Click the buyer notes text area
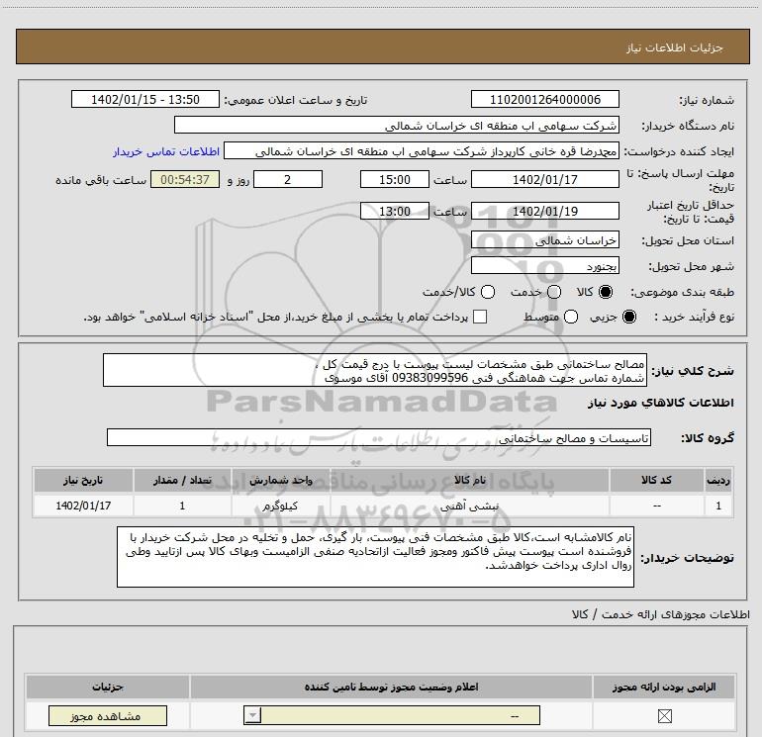Viewport: 762px width, 737px height. click(376, 557)
